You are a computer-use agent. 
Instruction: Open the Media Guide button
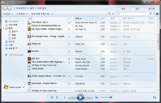pos(14,87)
